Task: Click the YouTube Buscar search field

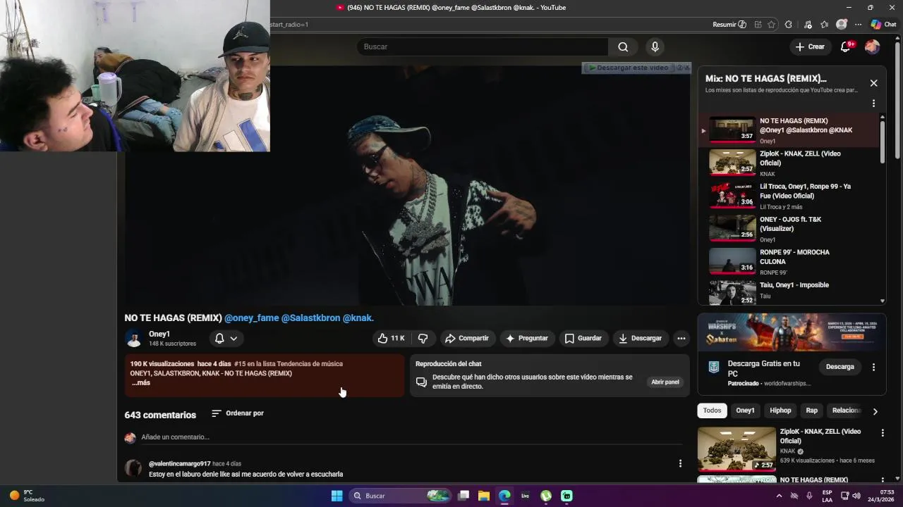Action: [x=483, y=46]
